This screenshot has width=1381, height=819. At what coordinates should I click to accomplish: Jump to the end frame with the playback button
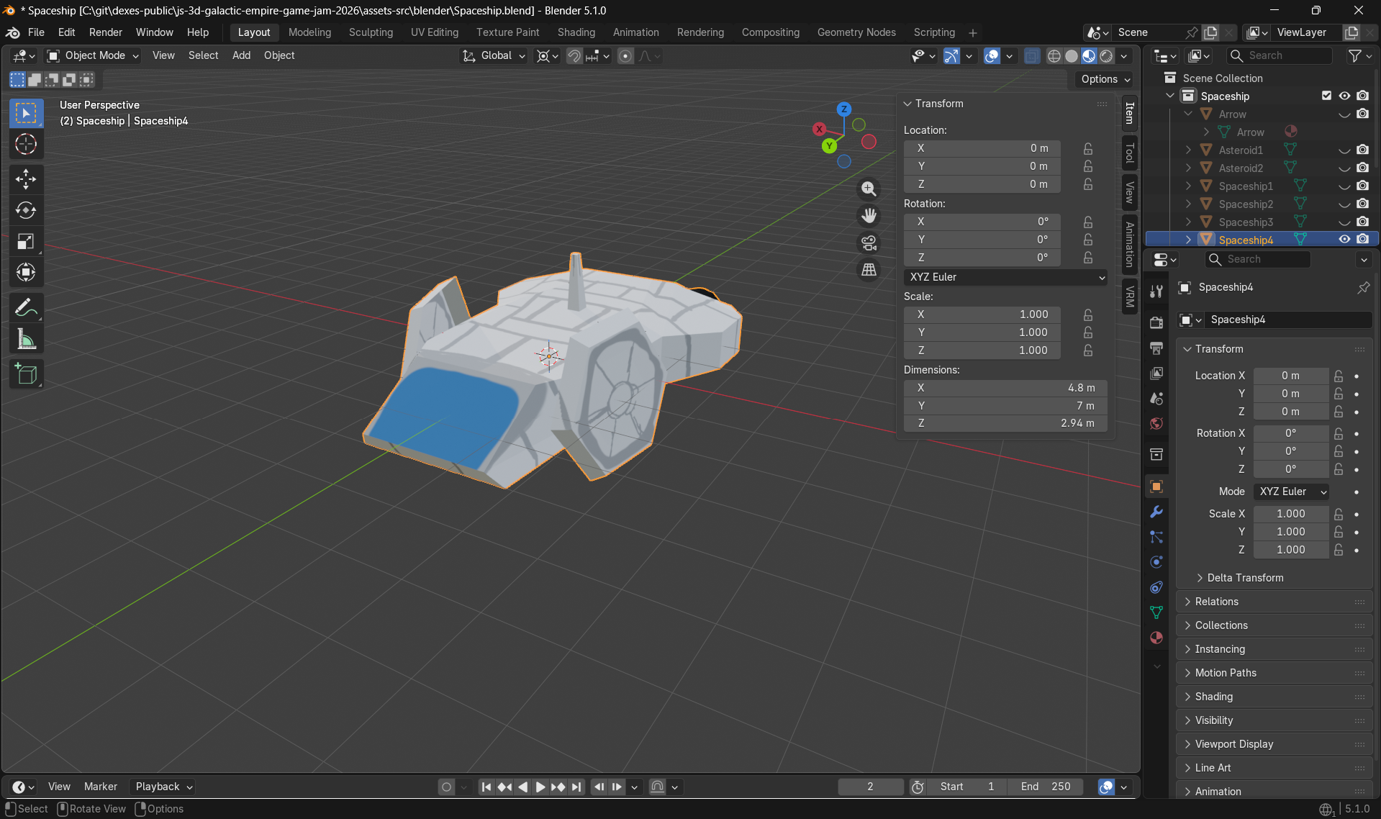[576, 787]
